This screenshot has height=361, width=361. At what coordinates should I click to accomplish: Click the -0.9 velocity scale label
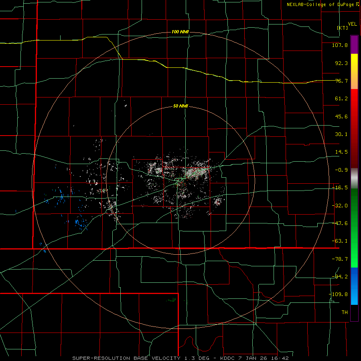341,170
